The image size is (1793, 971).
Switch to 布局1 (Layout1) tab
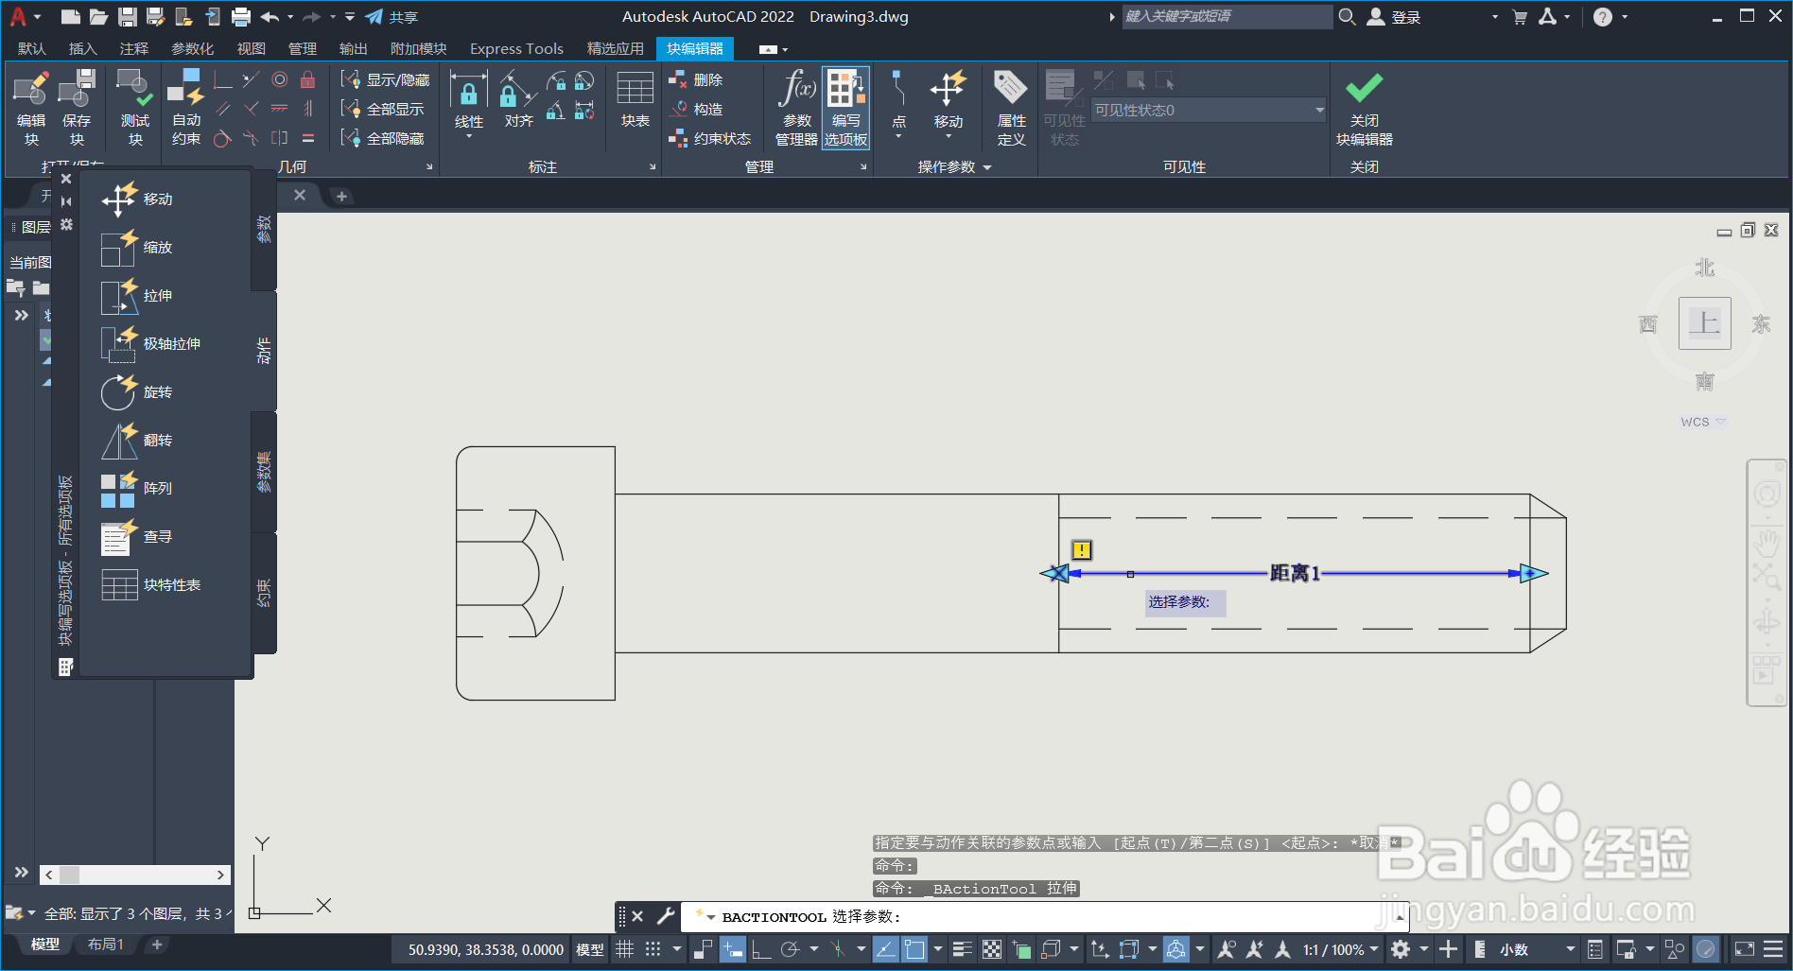tap(106, 944)
